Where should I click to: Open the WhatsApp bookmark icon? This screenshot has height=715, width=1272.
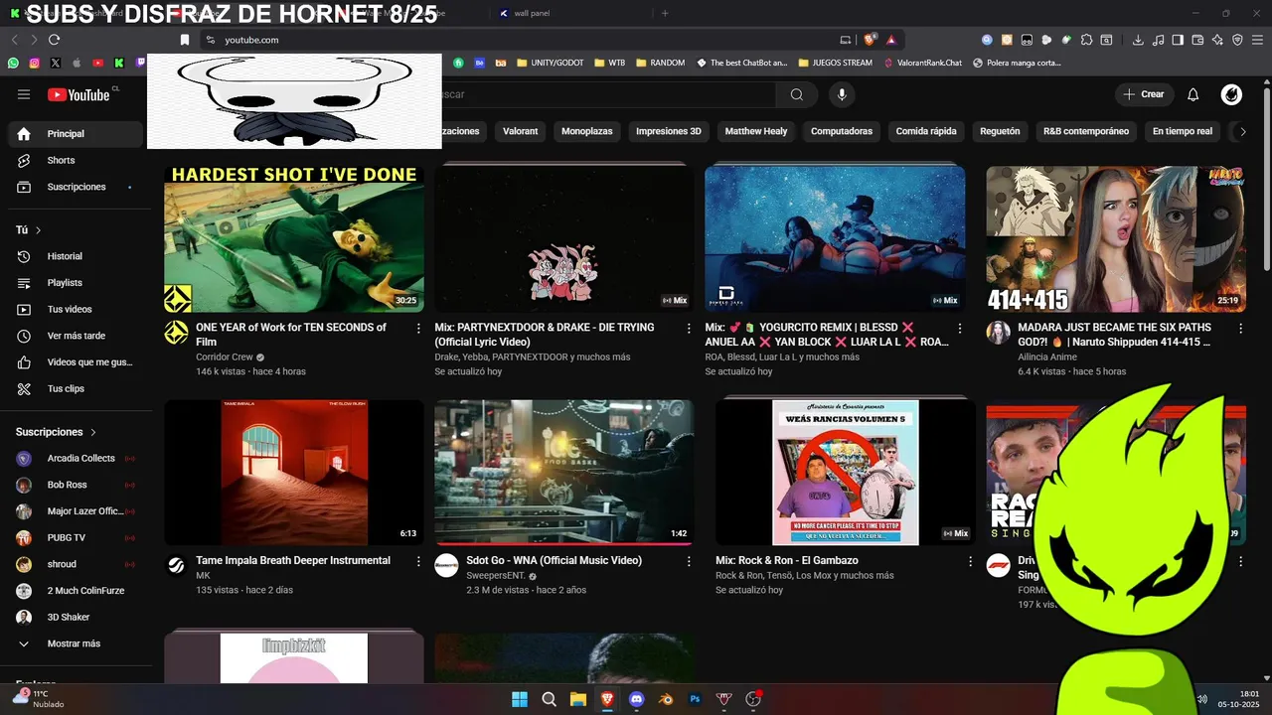tap(13, 63)
